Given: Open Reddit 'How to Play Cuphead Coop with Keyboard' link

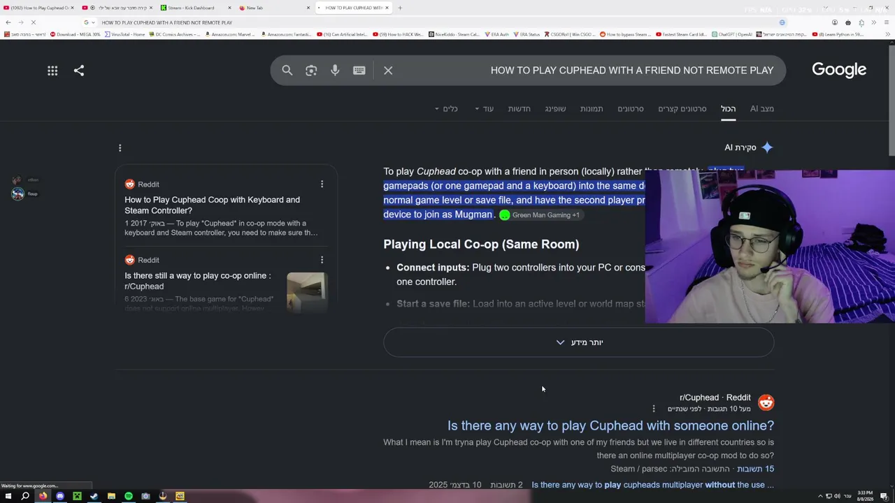Looking at the screenshot, I should pyautogui.click(x=212, y=205).
